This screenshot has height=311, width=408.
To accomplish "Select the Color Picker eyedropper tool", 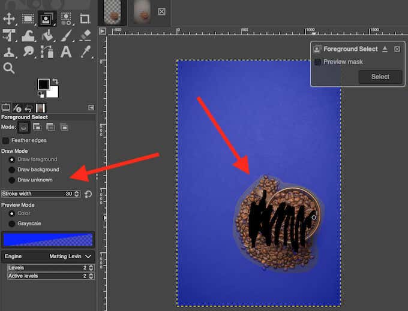I will [85, 52].
